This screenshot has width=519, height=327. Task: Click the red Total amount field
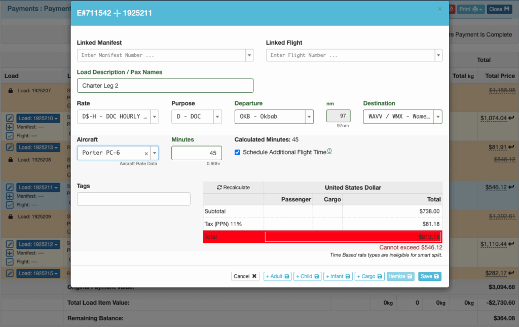pos(353,237)
